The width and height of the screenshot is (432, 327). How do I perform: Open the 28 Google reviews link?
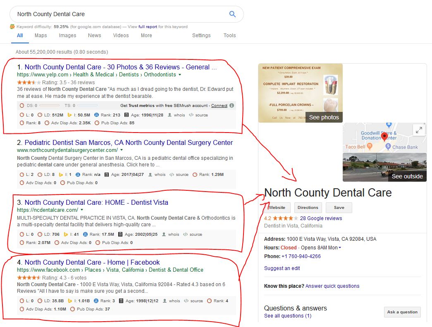click(x=321, y=218)
